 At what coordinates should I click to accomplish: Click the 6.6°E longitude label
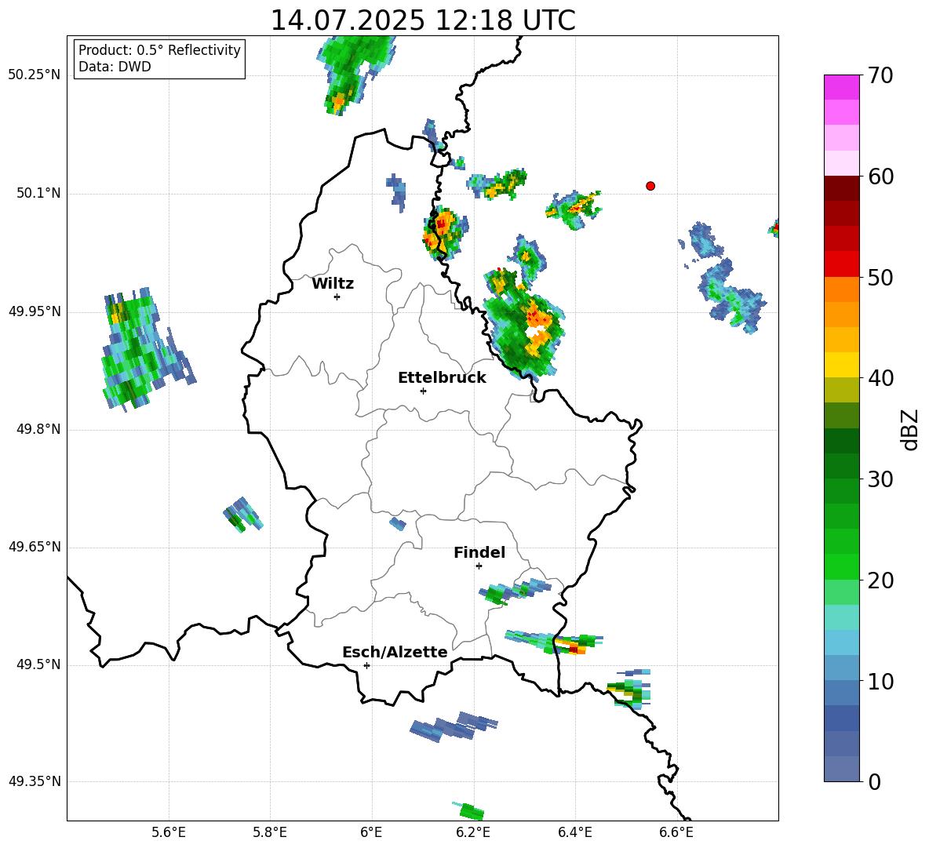(x=676, y=832)
